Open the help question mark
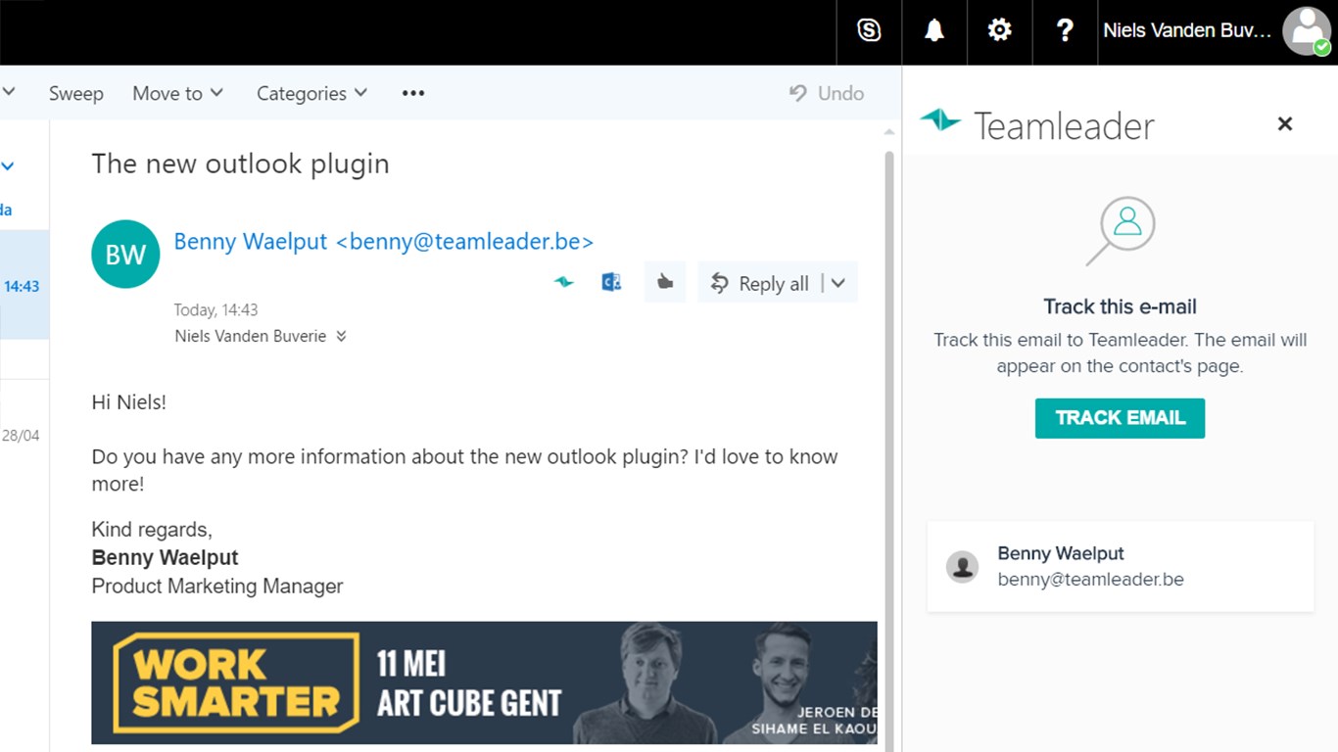 click(x=1065, y=30)
